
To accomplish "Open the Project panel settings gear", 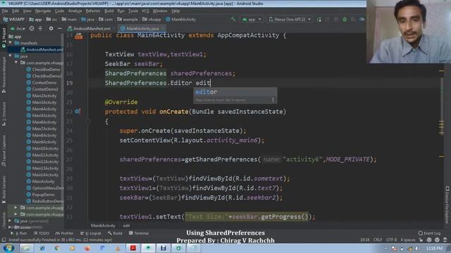I will pos(51,28).
